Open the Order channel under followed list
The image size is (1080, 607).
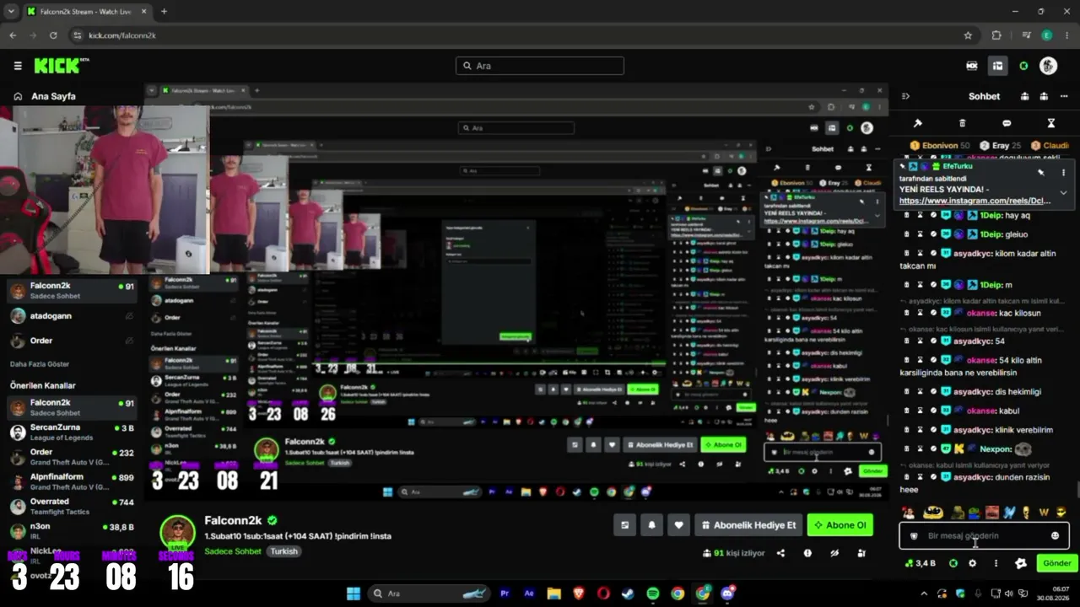coord(72,341)
